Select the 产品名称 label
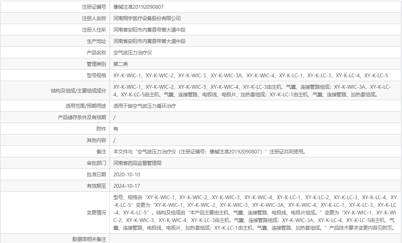Image resolution: width=402 pixels, height=243 pixels. (x=96, y=53)
